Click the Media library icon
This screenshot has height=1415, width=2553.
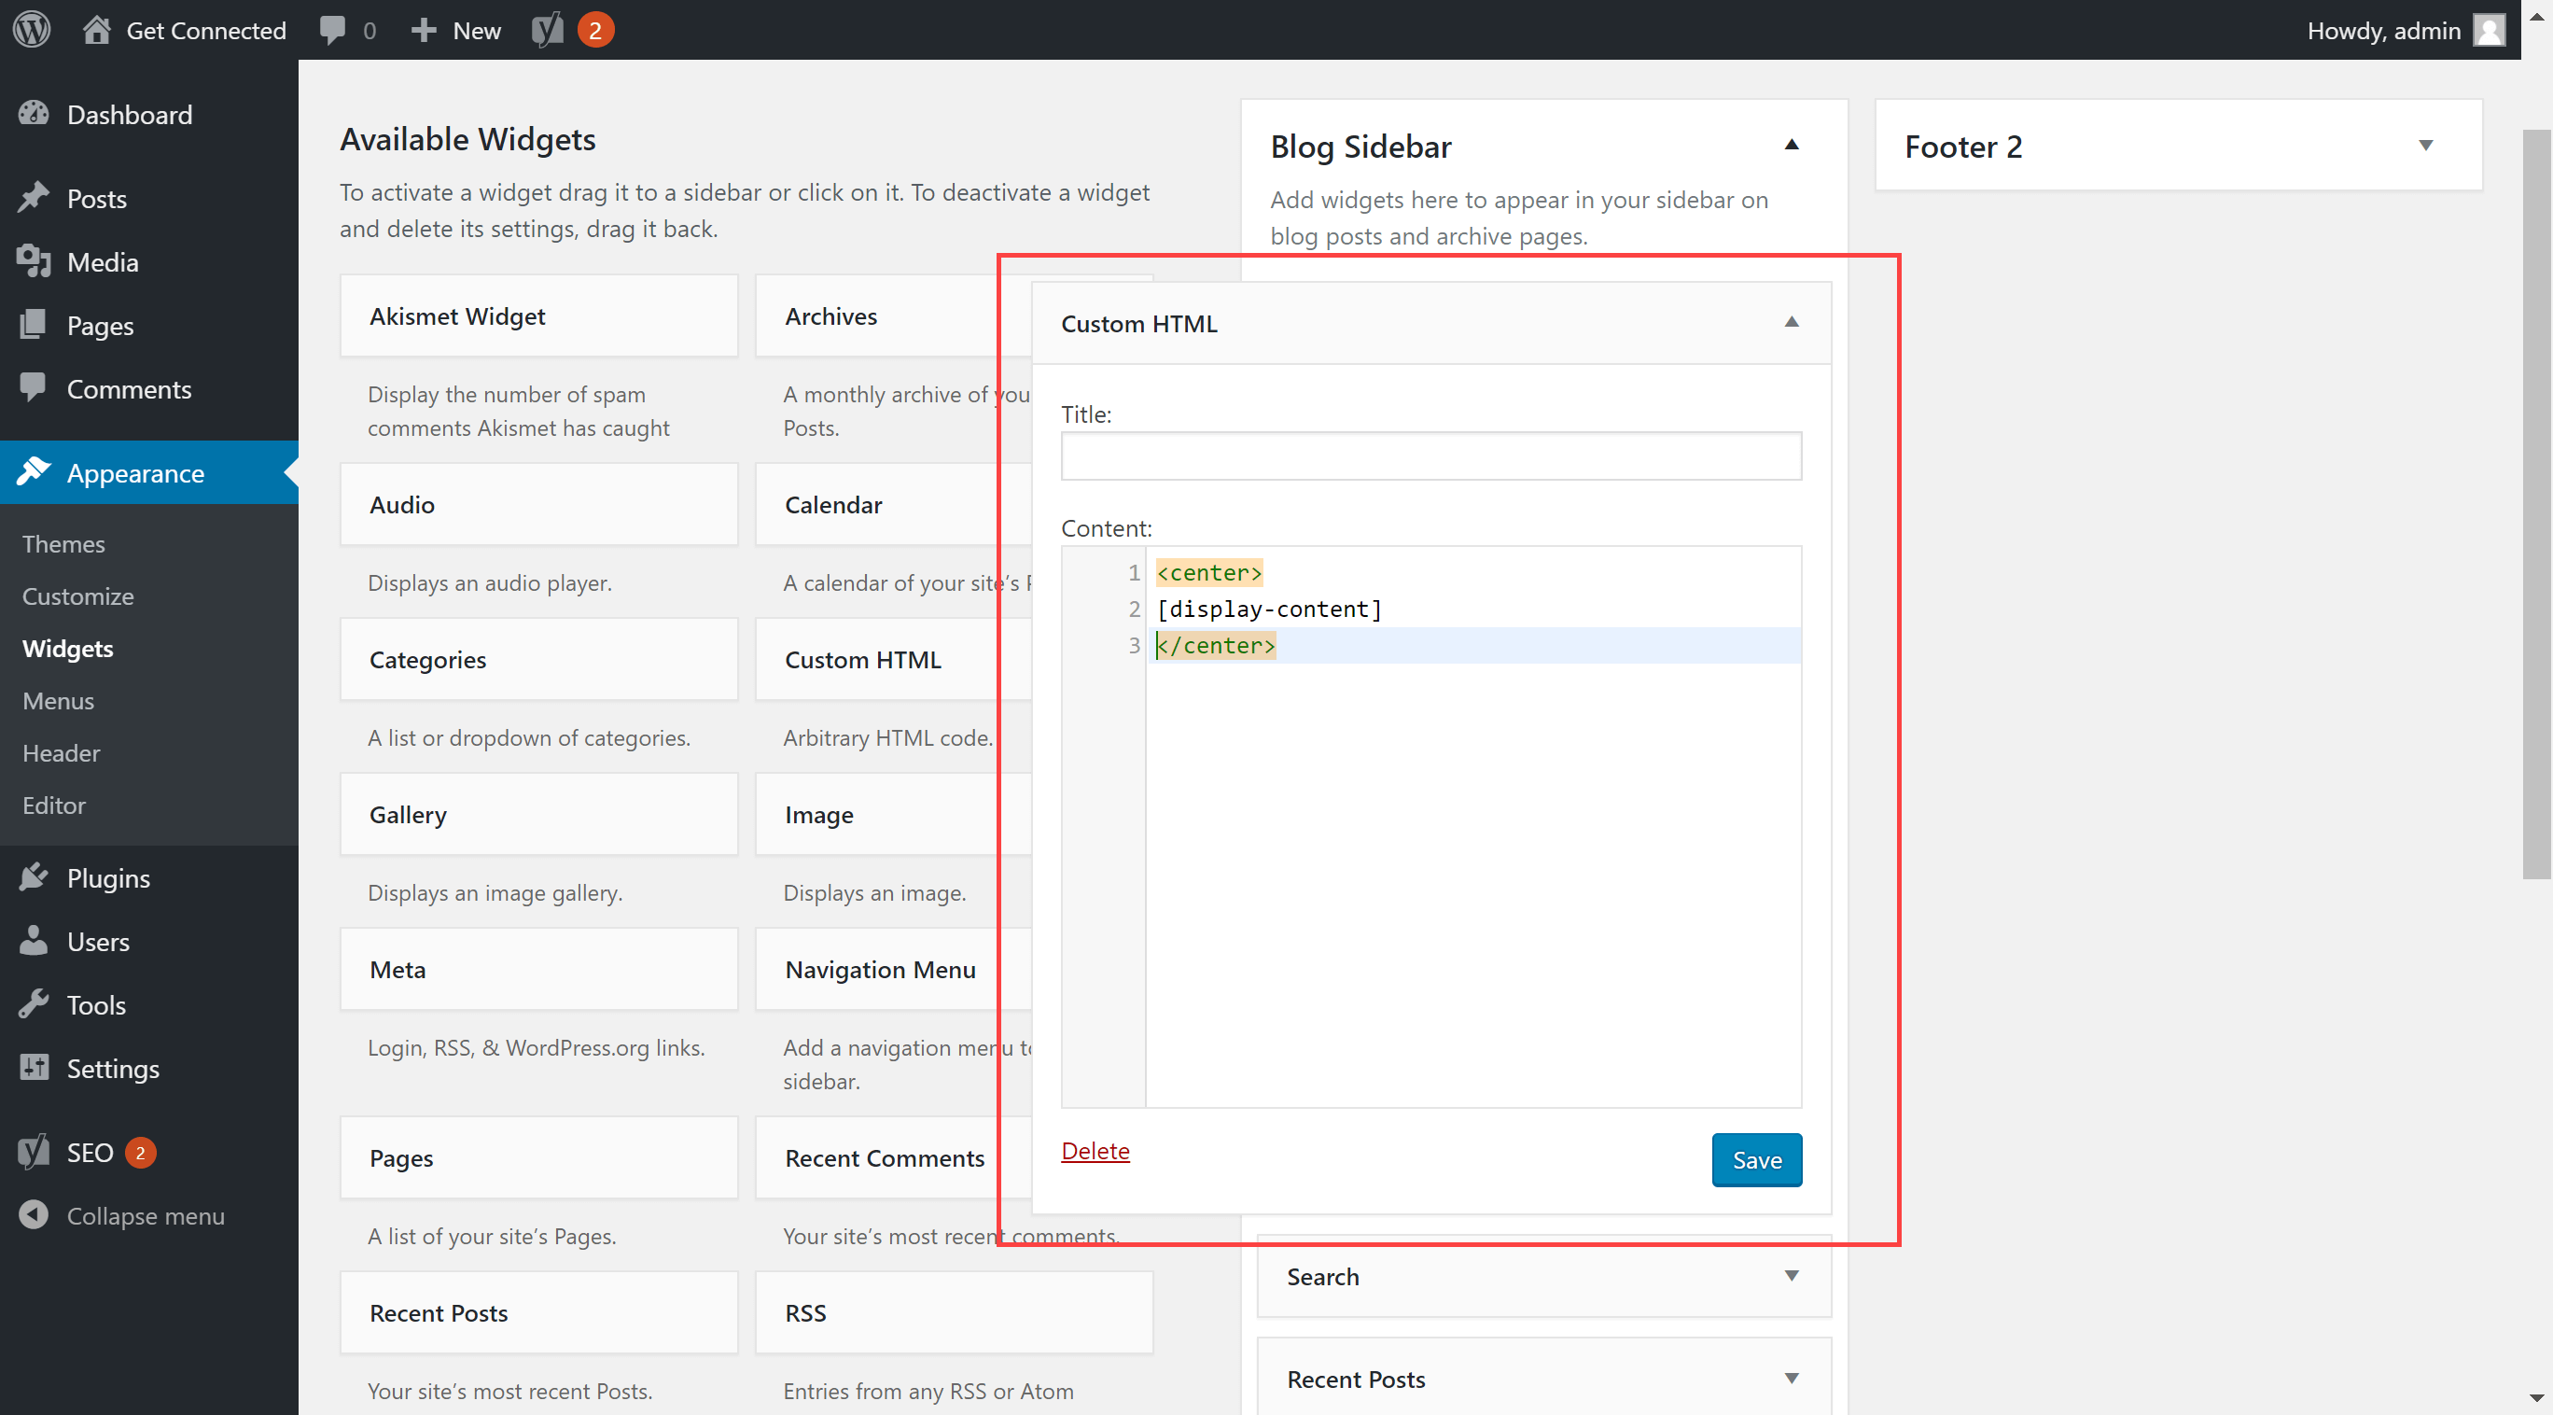pos(34,260)
